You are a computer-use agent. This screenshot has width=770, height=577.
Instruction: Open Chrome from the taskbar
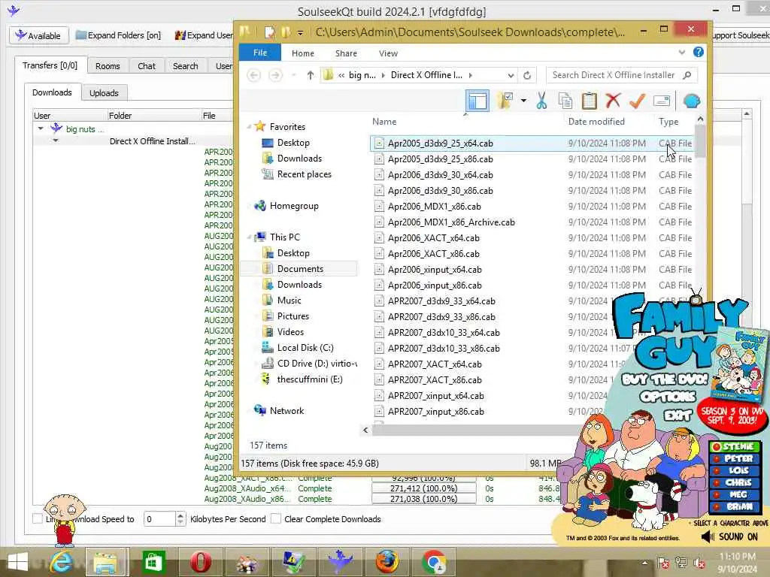coord(434,562)
